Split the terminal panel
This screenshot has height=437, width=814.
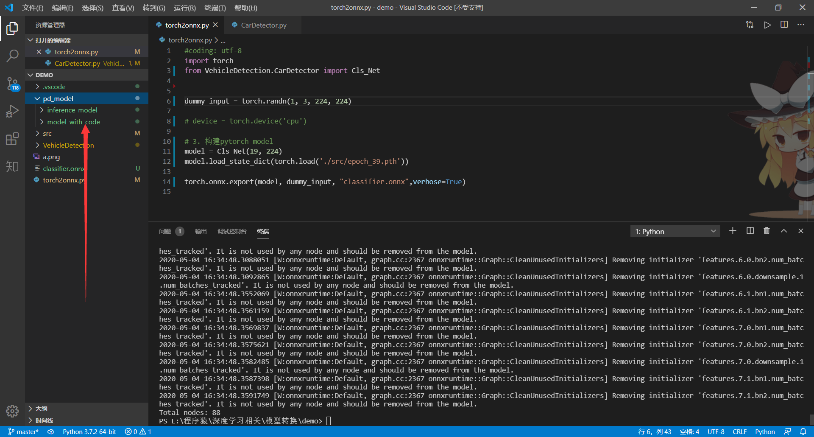tap(750, 231)
